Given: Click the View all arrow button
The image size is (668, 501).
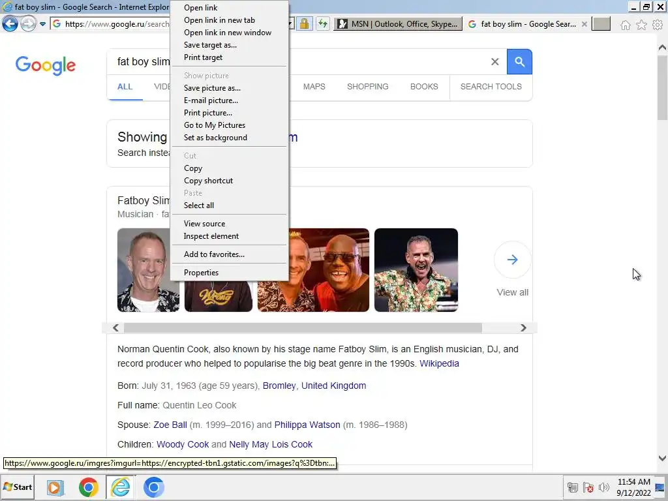Looking at the screenshot, I should (x=513, y=260).
